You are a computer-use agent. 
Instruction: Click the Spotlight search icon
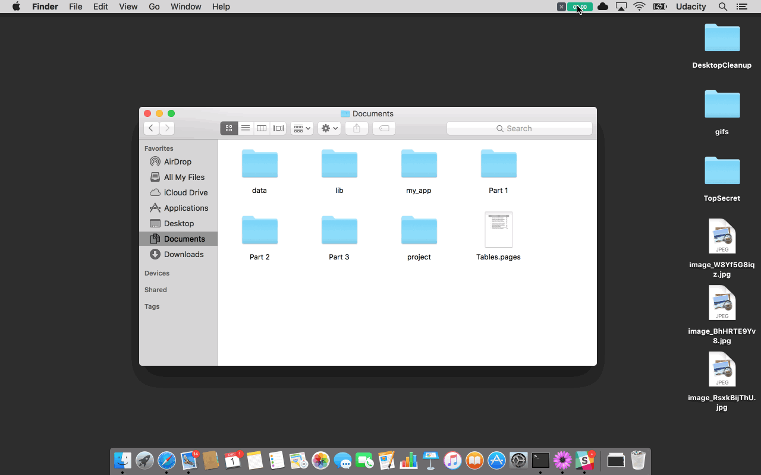pyautogui.click(x=722, y=7)
